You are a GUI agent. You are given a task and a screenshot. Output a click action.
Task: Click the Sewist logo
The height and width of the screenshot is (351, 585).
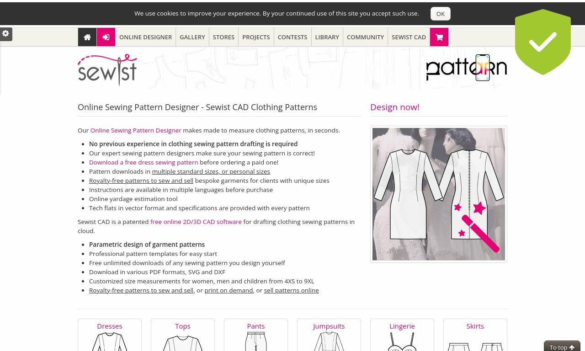tap(107, 69)
